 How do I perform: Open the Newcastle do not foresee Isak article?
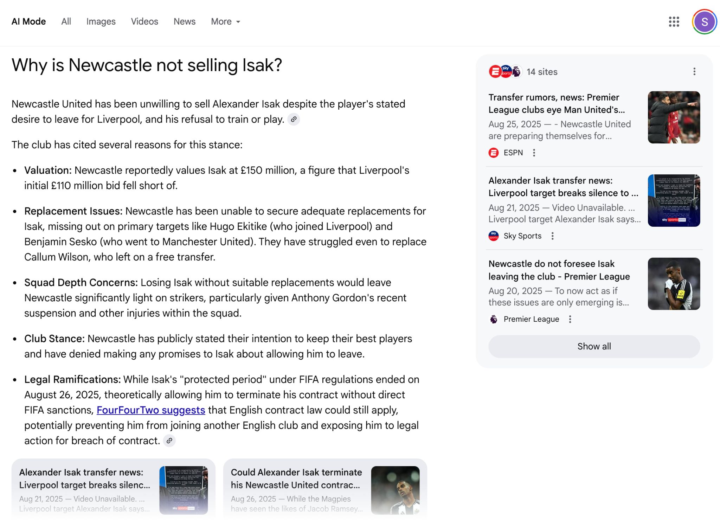(559, 270)
